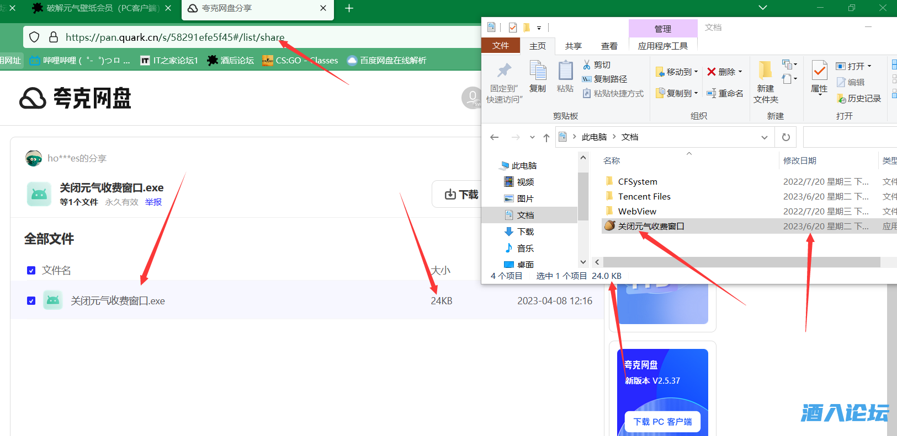The image size is (897, 436).
Task: Select 视频 in navigation pane
Action: tap(519, 182)
